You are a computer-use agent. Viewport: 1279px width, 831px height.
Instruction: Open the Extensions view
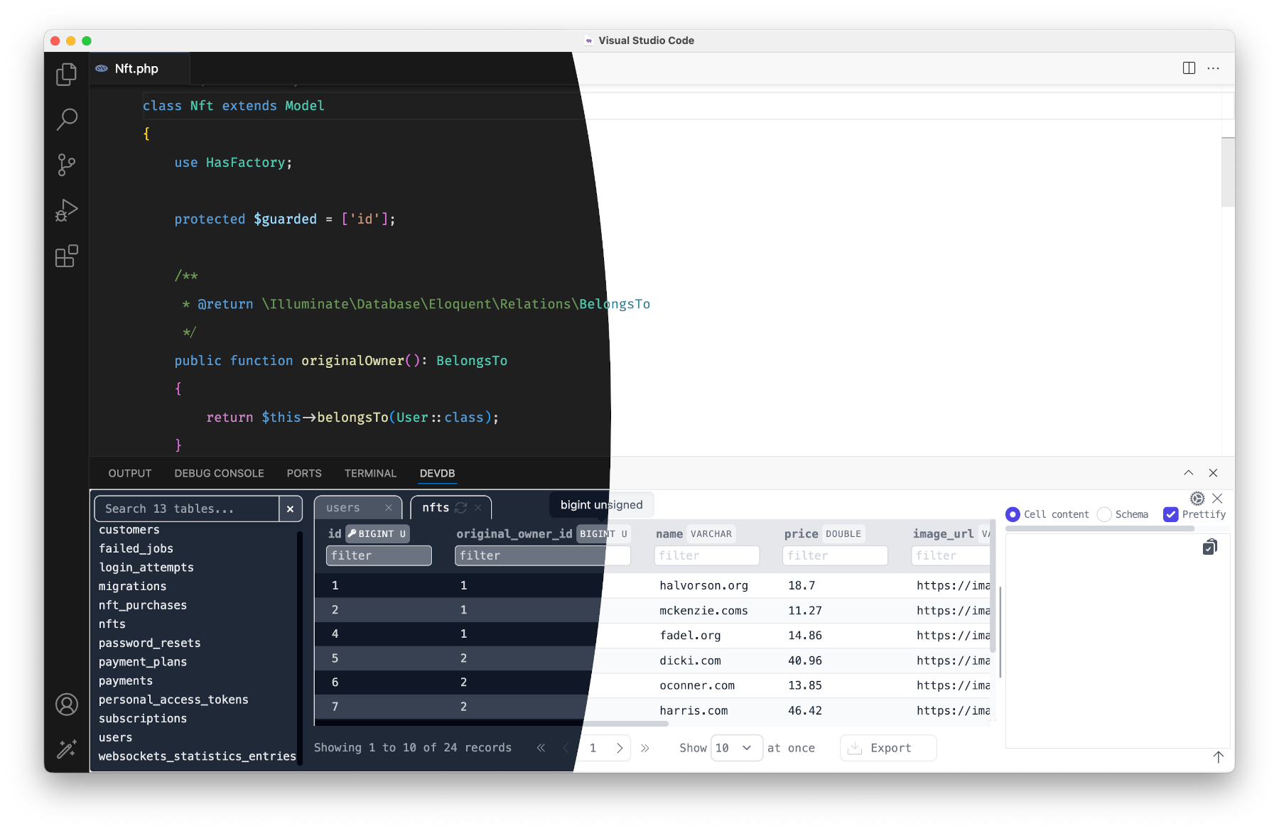[x=66, y=256]
